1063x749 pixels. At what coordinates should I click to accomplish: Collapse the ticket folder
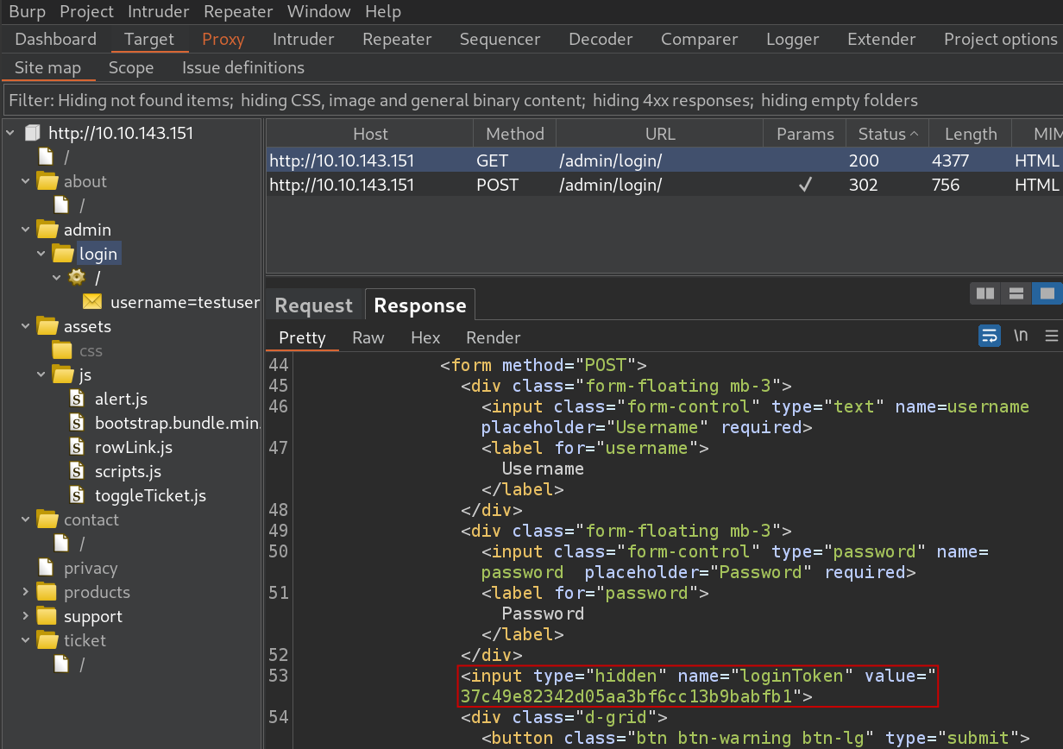tap(26, 640)
